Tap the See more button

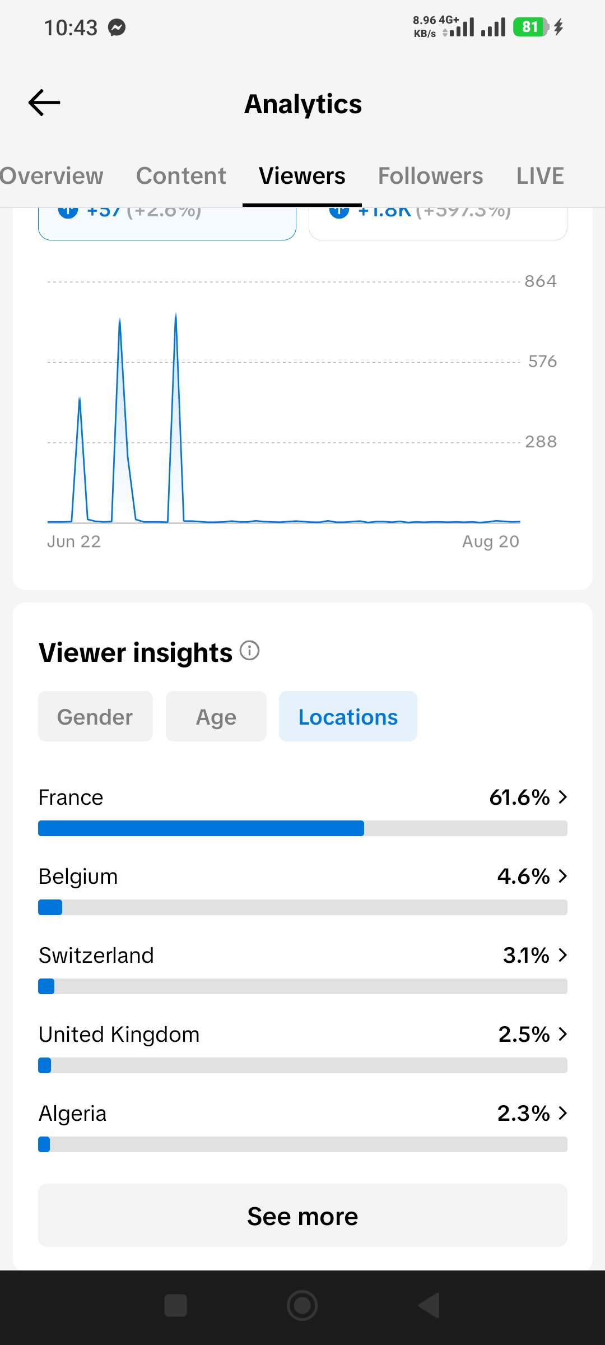click(302, 1215)
